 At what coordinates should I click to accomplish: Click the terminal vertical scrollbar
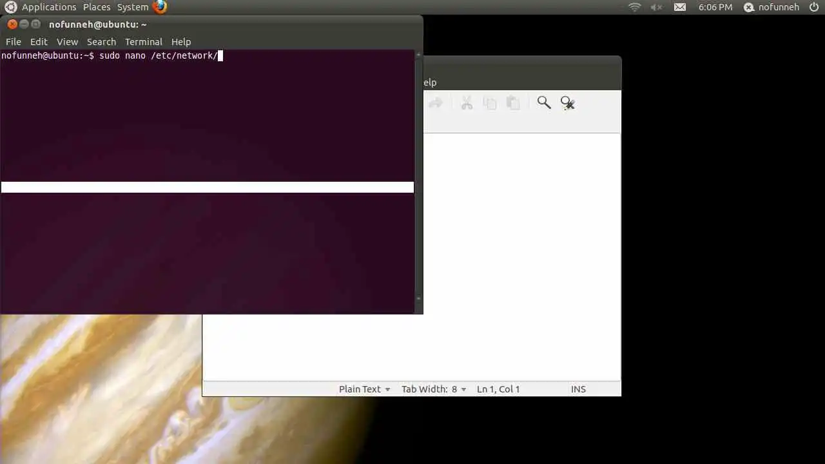coord(418,177)
